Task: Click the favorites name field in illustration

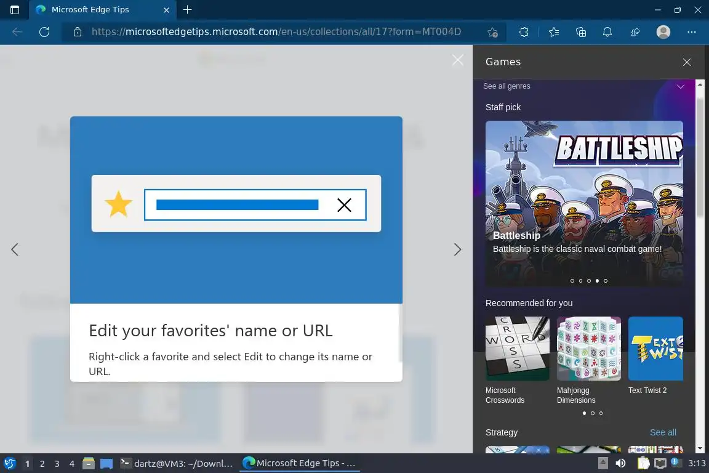Action: click(x=255, y=205)
